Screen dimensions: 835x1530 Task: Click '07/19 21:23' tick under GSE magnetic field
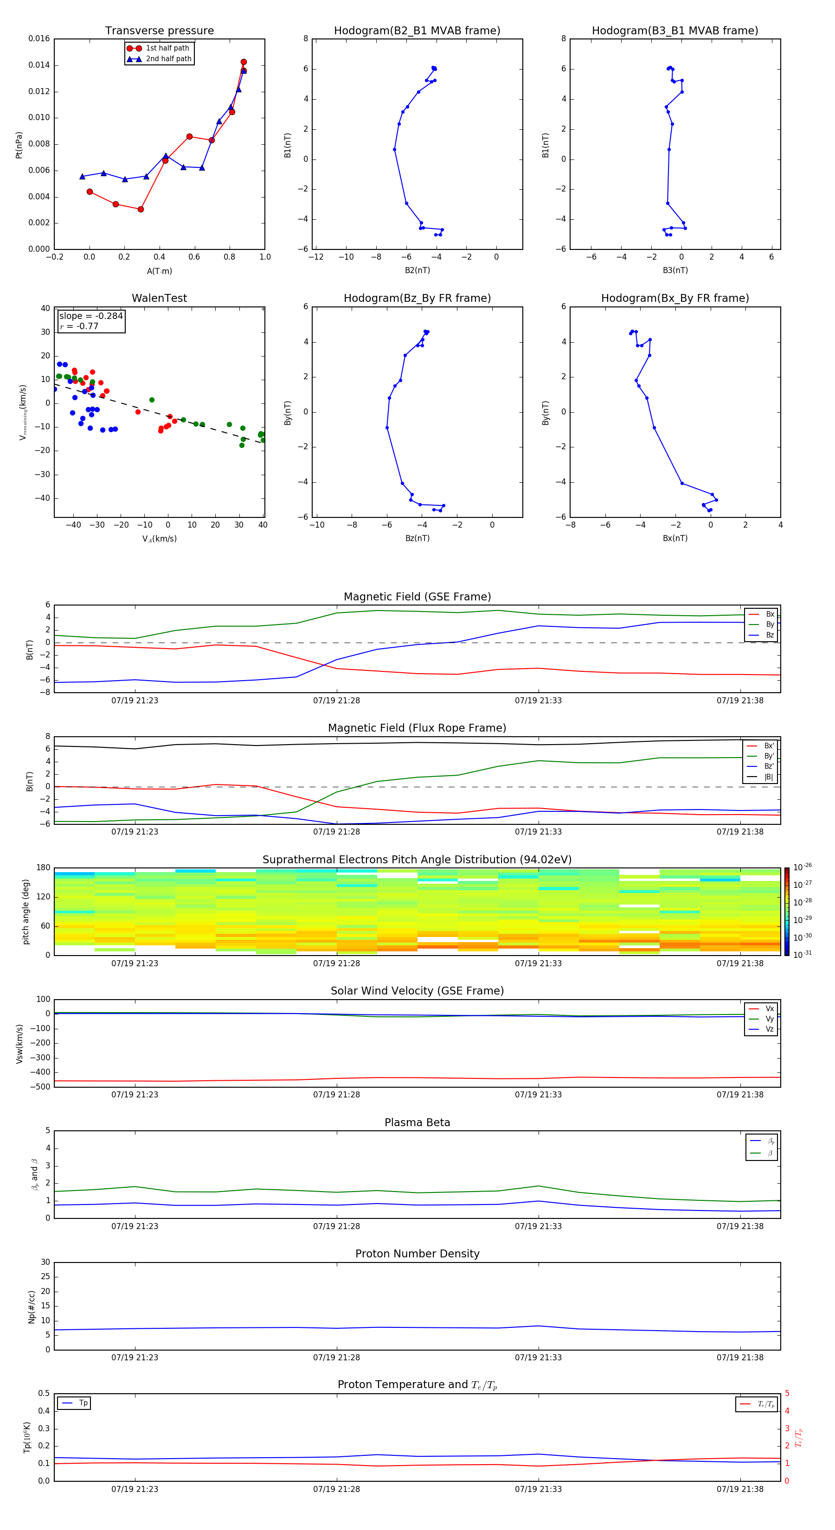pos(135,701)
